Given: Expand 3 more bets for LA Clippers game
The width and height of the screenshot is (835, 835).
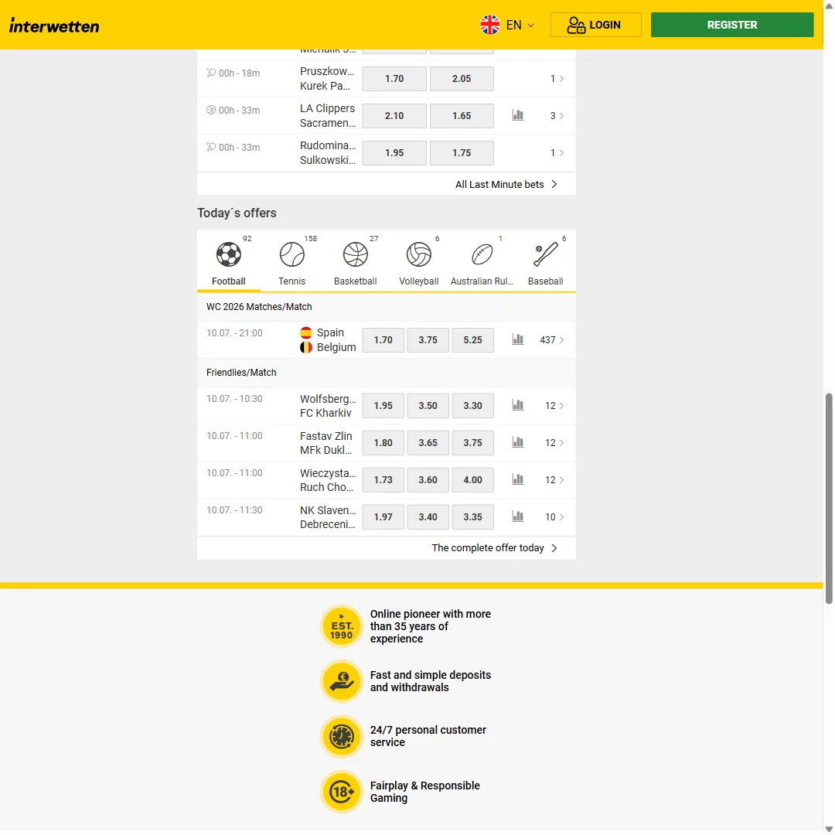Looking at the screenshot, I should point(557,115).
